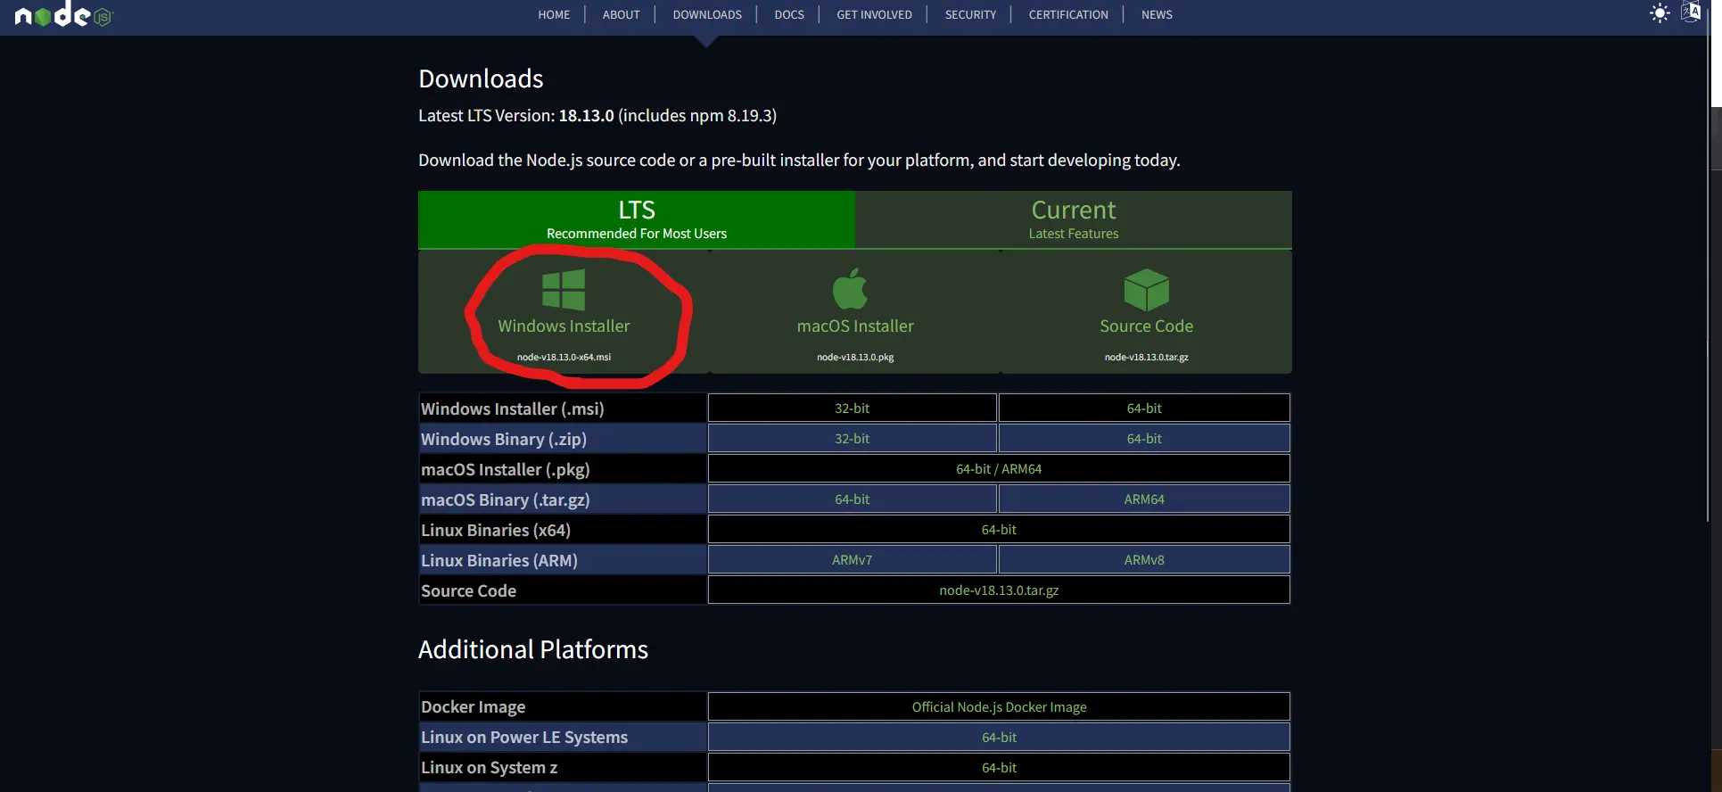The height and width of the screenshot is (792, 1722).
Task: Click the Windows Installer logo icon
Action: (564, 290)
